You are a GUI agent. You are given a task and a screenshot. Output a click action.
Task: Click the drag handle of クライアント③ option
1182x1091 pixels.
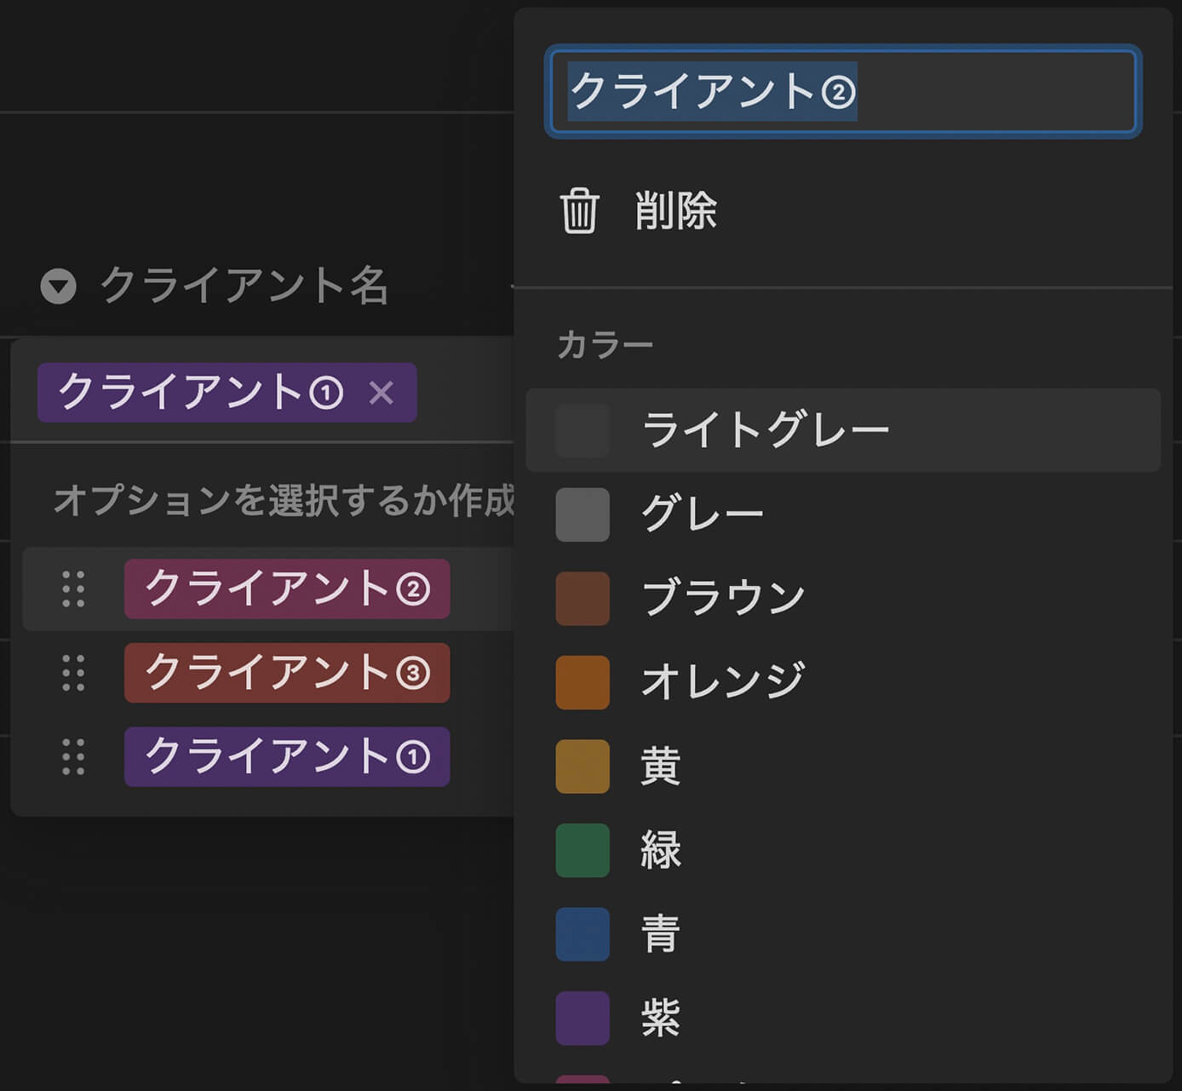click(x=74, y=673)
